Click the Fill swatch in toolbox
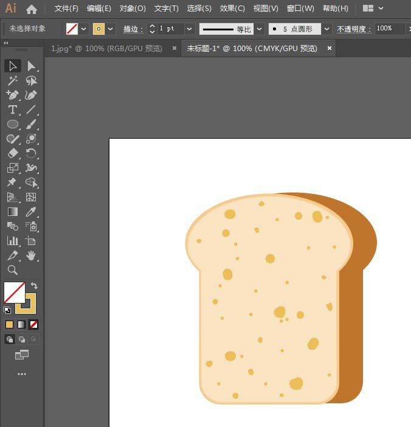 [15, 293]
